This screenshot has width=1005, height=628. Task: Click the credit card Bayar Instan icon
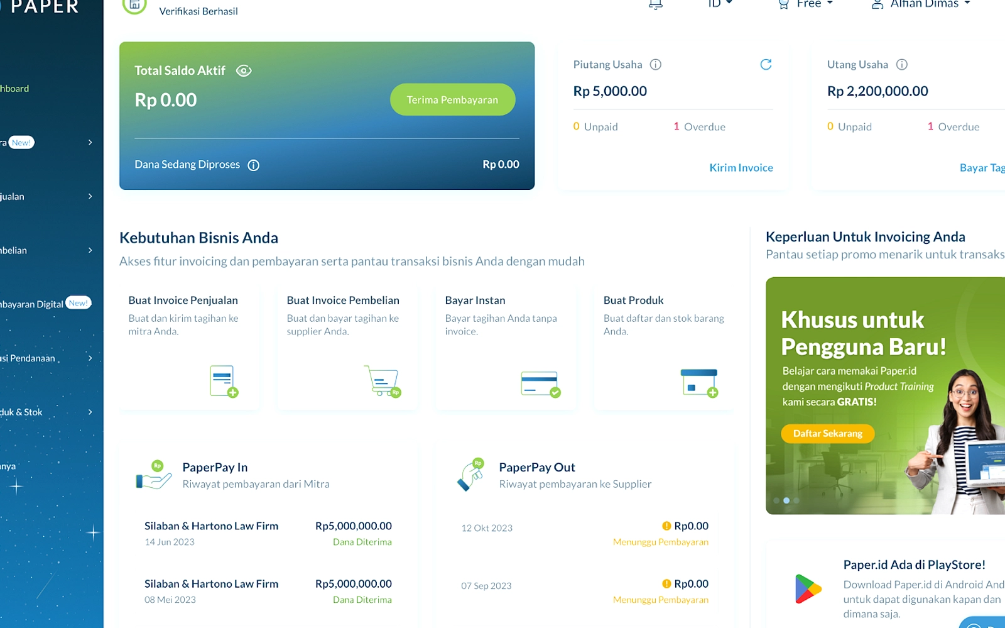541,384
